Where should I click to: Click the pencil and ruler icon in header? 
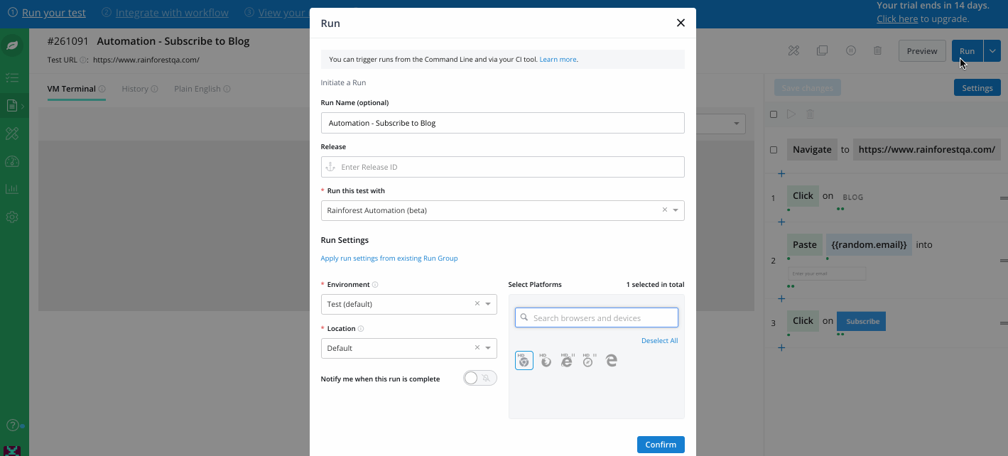pyautogui.click(x=794, y=50)
